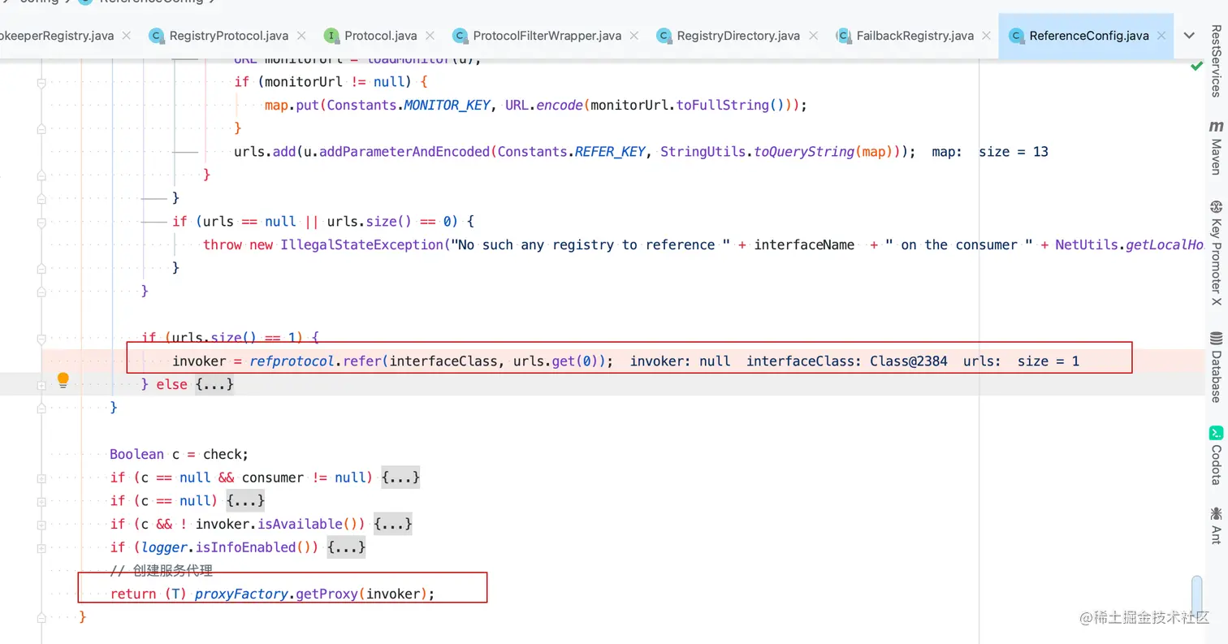
Task: Expand gutter fold beside 'c == null && consumer' line
Action: click(41, 478)
